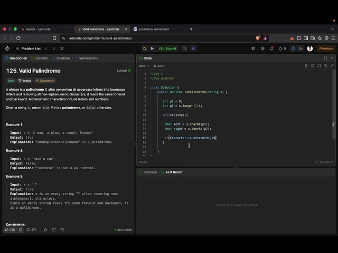Dislike the problem with thumbs down
The image size is (338, 253).
tap(21, 230)
